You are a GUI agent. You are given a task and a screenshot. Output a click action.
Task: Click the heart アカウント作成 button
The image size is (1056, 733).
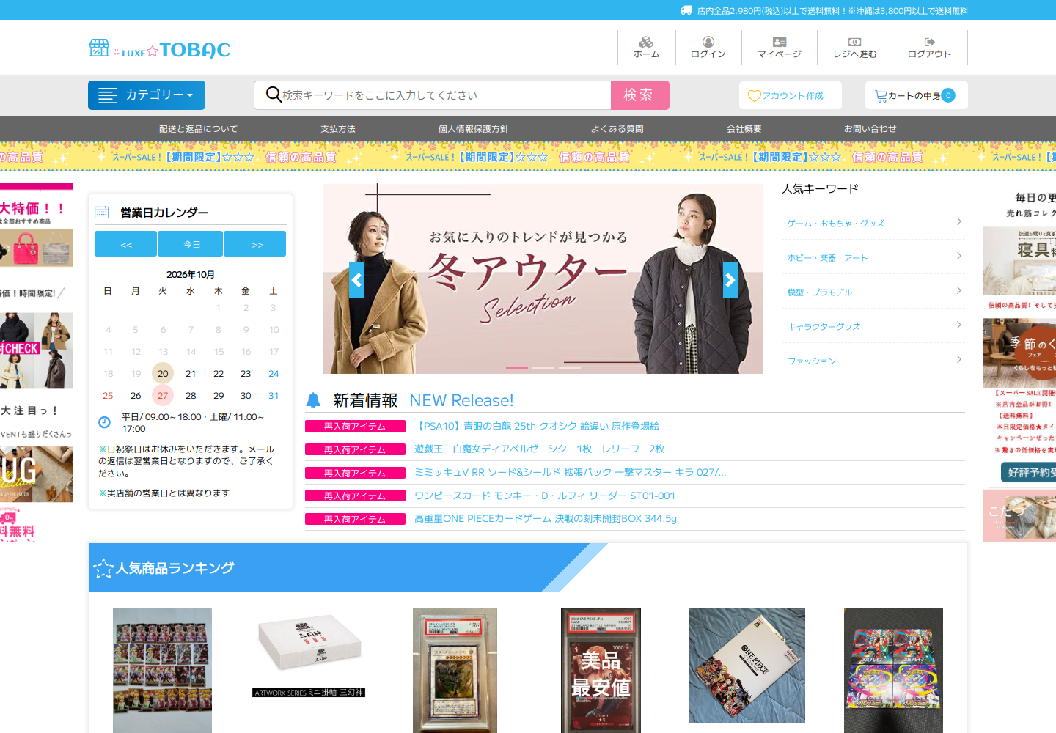(790, 95)
